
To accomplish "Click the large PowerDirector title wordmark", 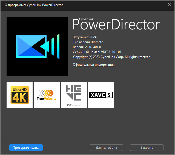I will (x=116, y=26).
